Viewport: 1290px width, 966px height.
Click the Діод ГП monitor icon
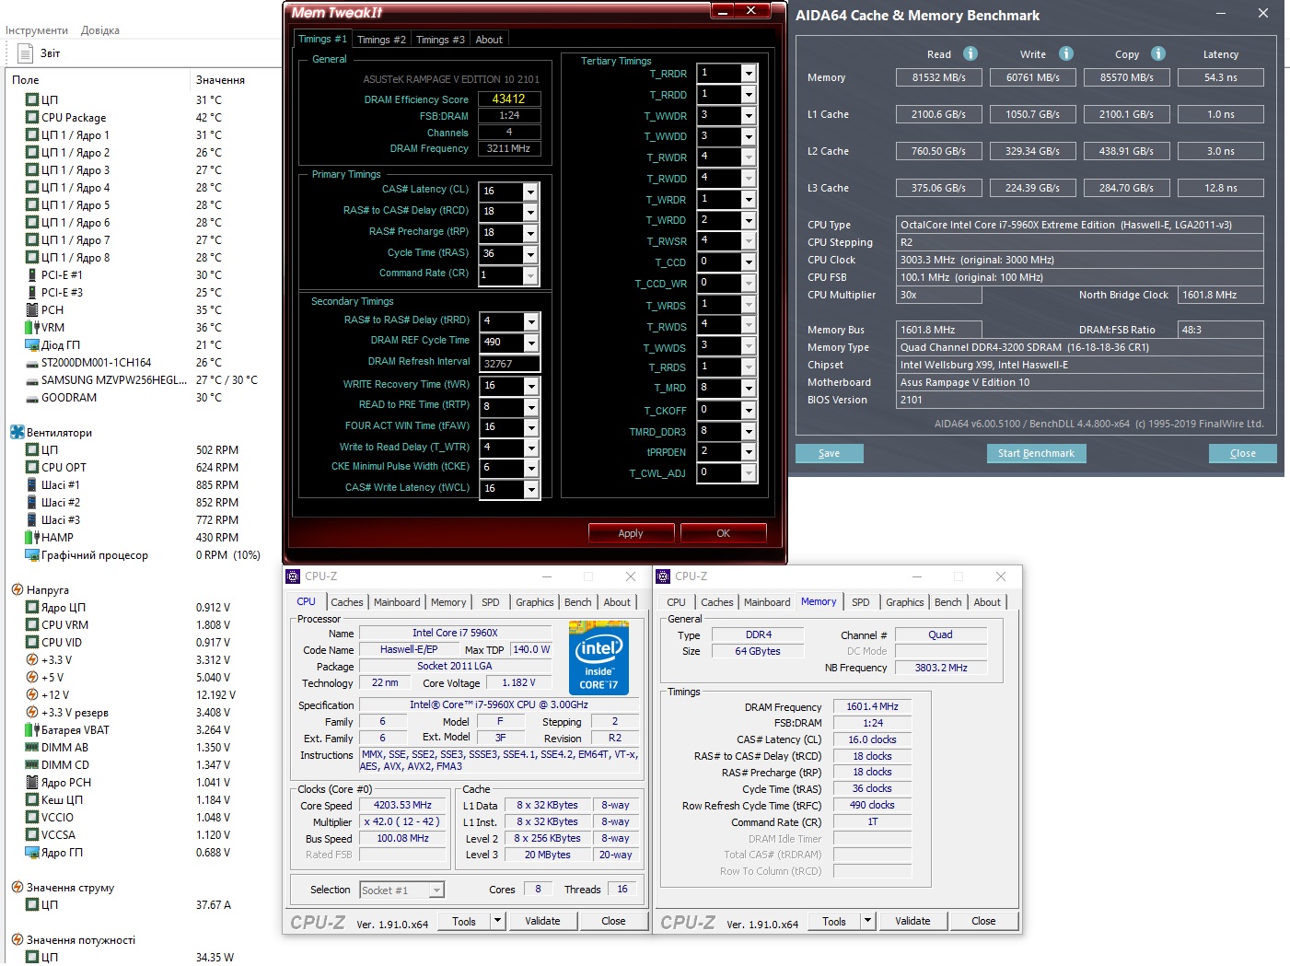pos(32,345)
